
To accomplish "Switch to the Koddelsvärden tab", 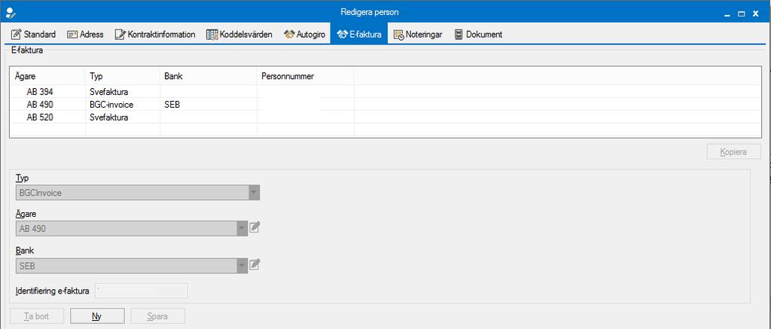I will (x=239, y=35).
